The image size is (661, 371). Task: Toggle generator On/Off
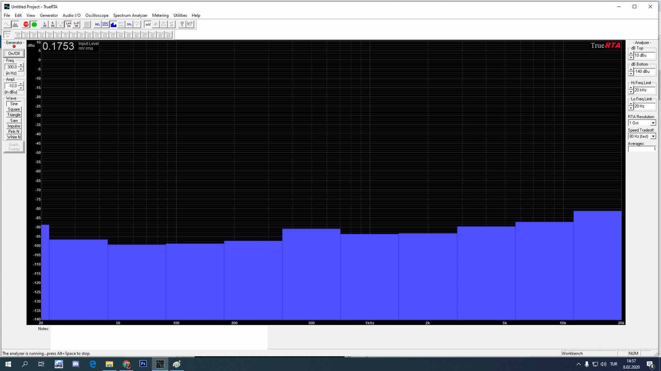tap(14, 54)
